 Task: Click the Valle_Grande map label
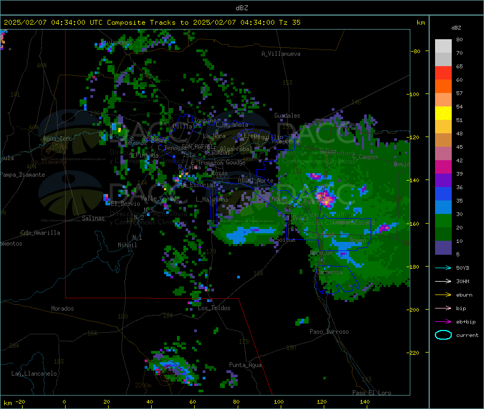[160, 198]
